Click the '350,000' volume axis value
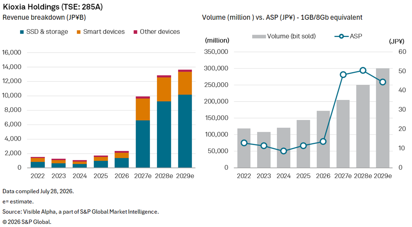This screenshot has height=227, width=412. click(x=216, y=52)
